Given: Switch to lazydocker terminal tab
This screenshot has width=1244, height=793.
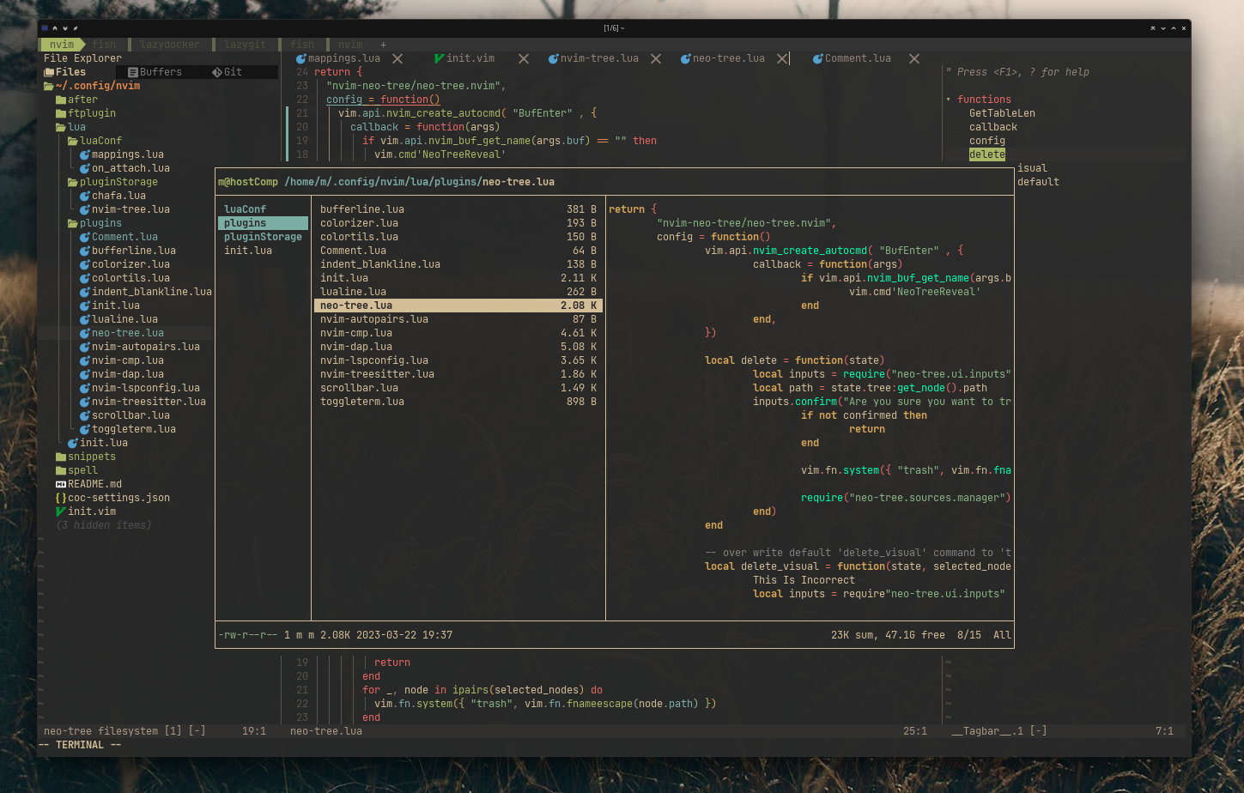Looking at the screenshot, I should coord(170,45).
